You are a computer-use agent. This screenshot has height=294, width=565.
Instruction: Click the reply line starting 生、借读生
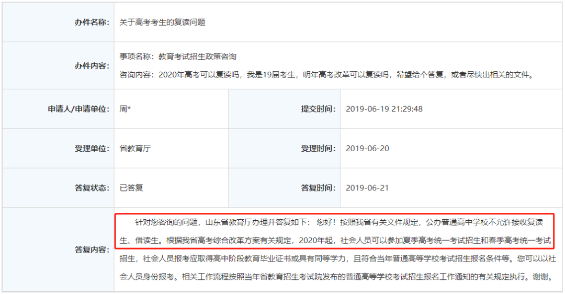pos(335,240)
